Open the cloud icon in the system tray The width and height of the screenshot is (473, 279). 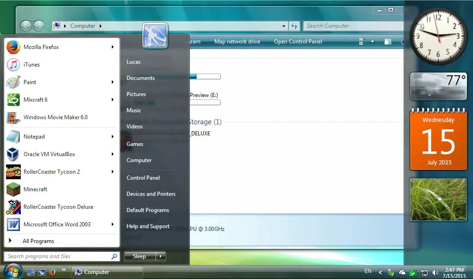[402, 273]
